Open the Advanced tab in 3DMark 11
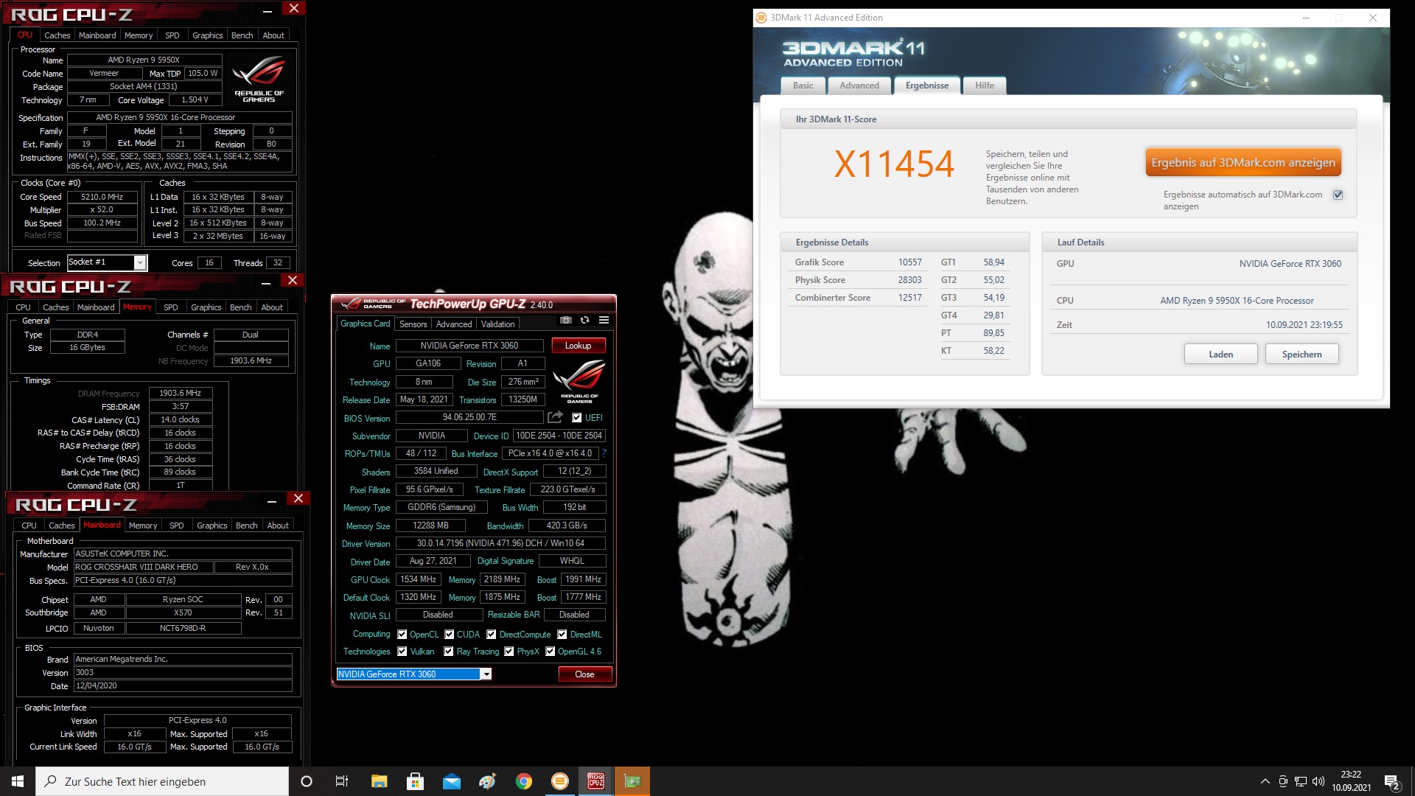This screenshot has width=1415, height=796. tap(859, 85)
